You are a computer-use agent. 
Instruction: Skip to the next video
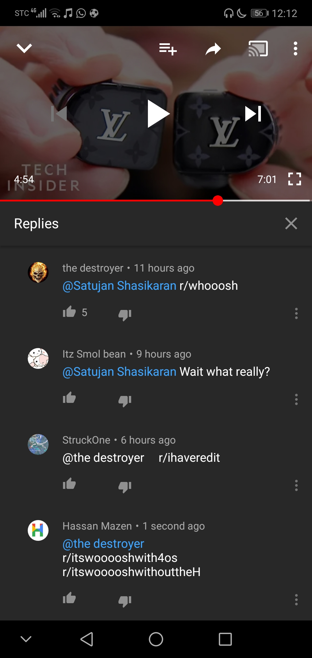click(253, 114)
